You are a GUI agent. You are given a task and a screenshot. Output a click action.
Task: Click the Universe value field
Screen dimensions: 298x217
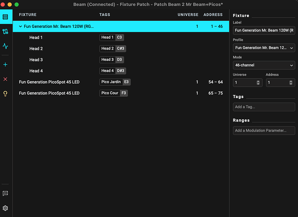point(247,82)
